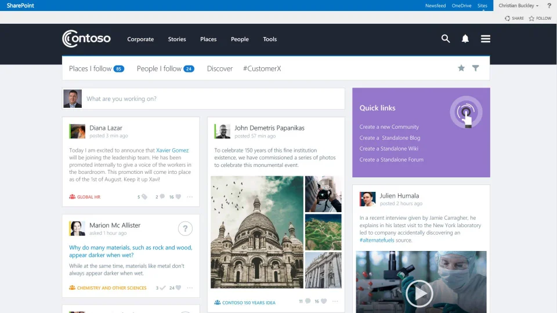Click SharePoint brand label

coord(20,5)
